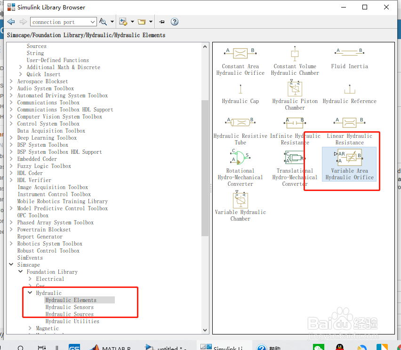Select the String library entry
Viewport: 401px width, 350px height.
click(x=35, y=53)
